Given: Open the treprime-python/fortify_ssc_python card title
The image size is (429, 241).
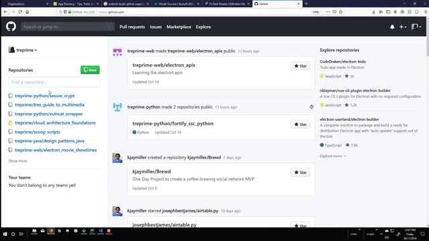Looking at the screenshot, I should [x=173, y=123].
